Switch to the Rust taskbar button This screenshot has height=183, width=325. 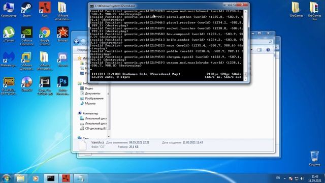pos(66,178)
